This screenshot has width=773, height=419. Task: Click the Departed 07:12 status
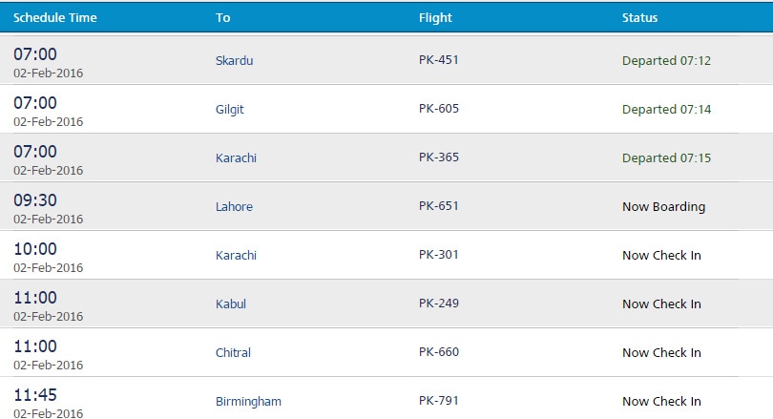(666, 61)
